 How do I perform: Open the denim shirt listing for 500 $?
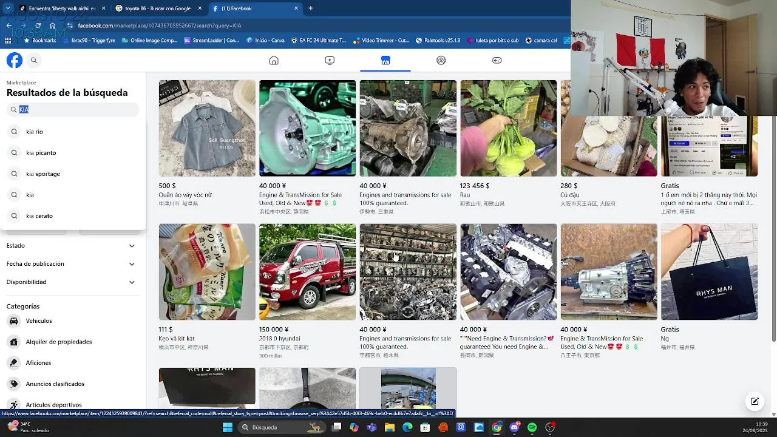pos(207,128)
